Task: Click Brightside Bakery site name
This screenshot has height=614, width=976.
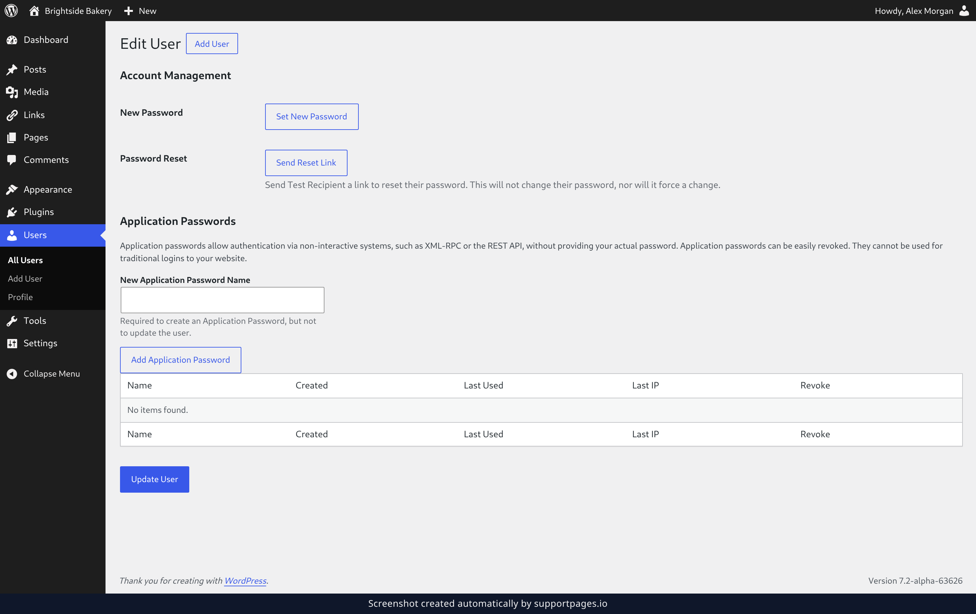Action: click(78, 11)
